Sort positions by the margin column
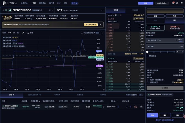The image size is (185, 123). tap(113, 101)
